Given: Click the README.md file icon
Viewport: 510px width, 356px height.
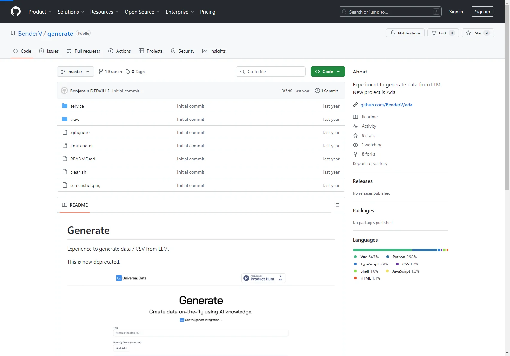Looking at the screenshot, I should pyautogui.click(x=65, y=159).
